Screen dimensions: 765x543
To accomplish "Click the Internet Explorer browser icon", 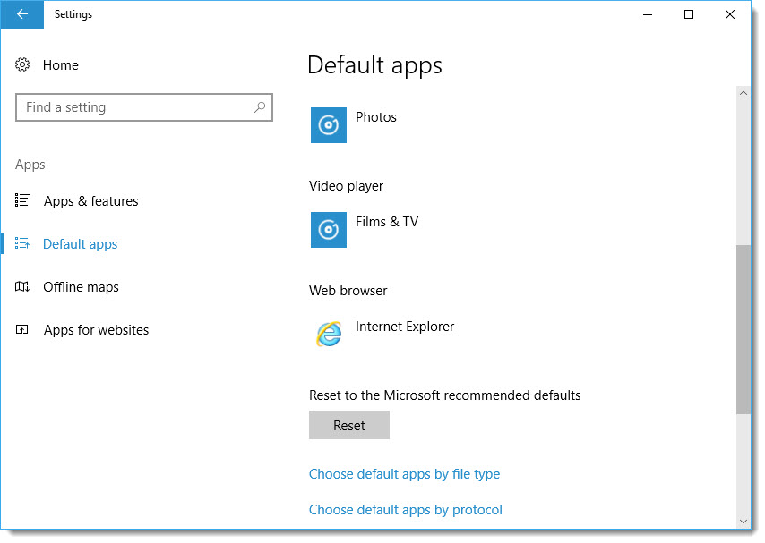I will point(328,334).
